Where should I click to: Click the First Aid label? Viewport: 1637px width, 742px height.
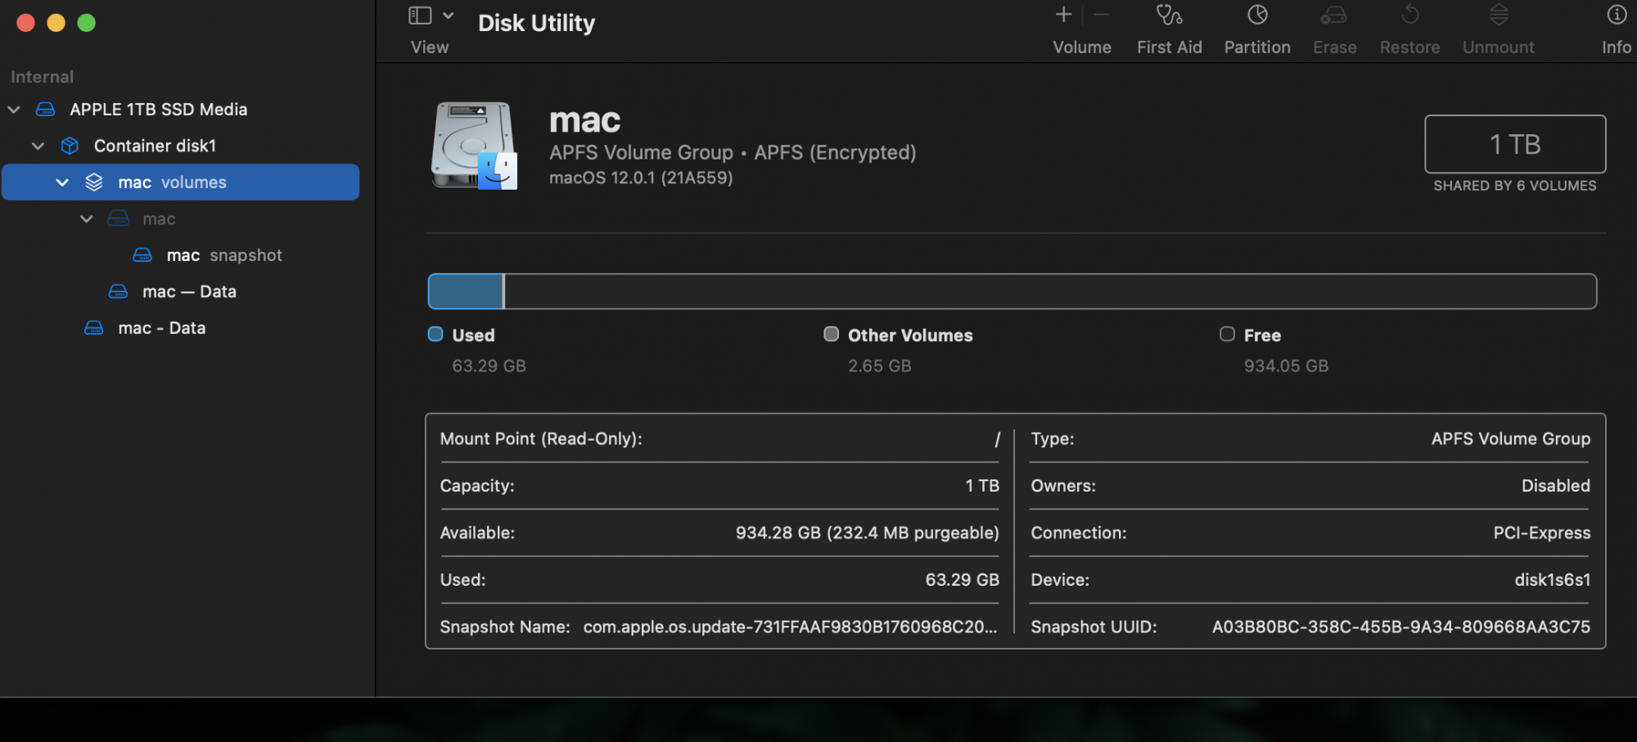[x=1169, y=47]
